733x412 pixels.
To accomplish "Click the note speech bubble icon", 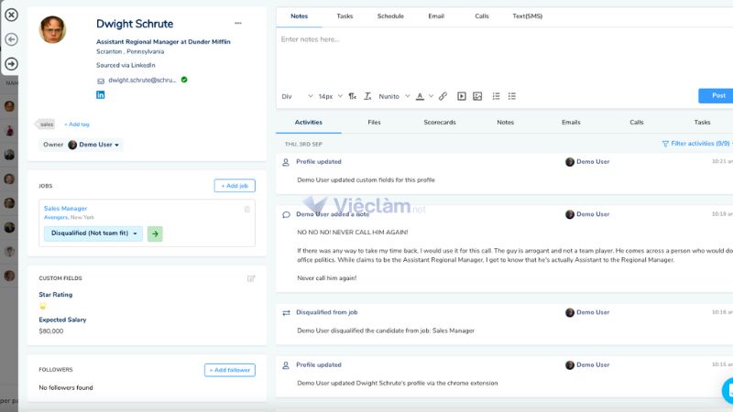I will tap(286, 215).
